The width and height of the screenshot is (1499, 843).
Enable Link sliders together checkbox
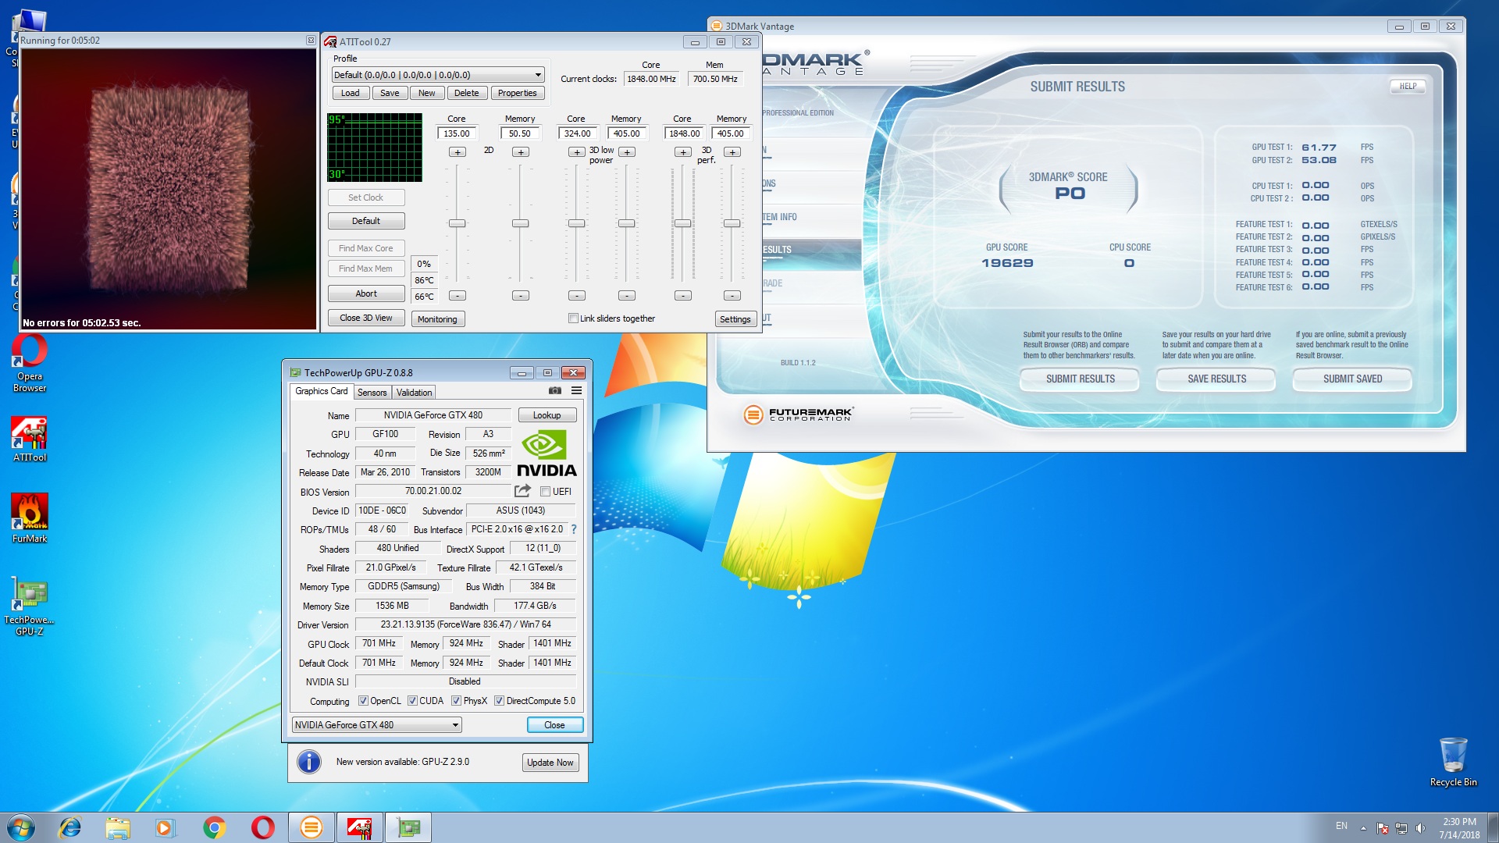[574, 318]
